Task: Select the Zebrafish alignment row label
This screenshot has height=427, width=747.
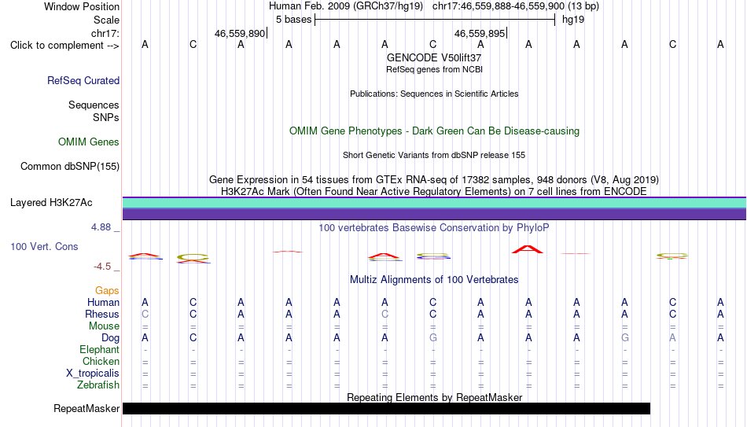Action: coord(98,385)
